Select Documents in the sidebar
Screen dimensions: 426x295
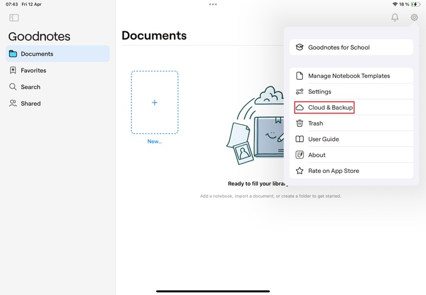tap(57, 54)
